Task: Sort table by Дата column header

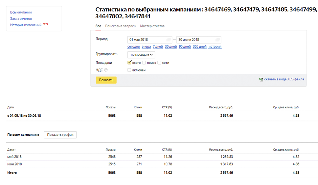Action: point(10,150)
